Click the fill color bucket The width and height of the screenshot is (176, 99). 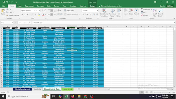pos(39,14)
